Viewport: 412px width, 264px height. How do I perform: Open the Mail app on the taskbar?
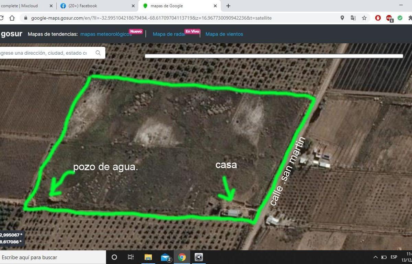coord(165,257)
